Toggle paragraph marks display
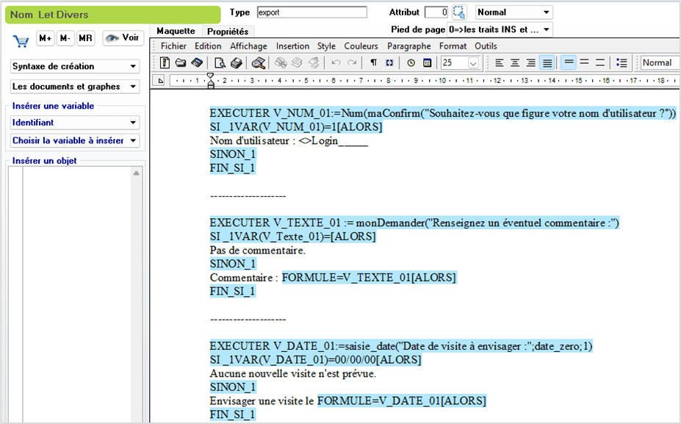The width and height of the screenshot is (681, 424). click(x=373, y=63)
